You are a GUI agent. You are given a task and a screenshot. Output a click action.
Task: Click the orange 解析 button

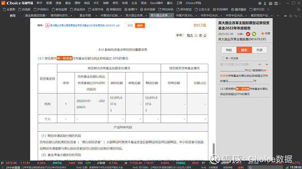[140, 25]
